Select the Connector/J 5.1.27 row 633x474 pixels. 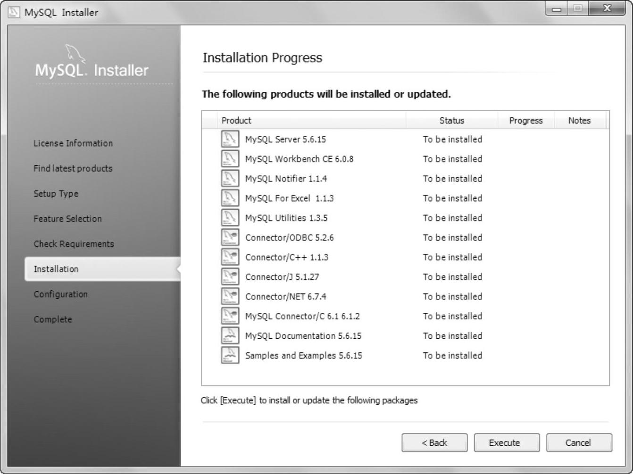coord(406,277)
